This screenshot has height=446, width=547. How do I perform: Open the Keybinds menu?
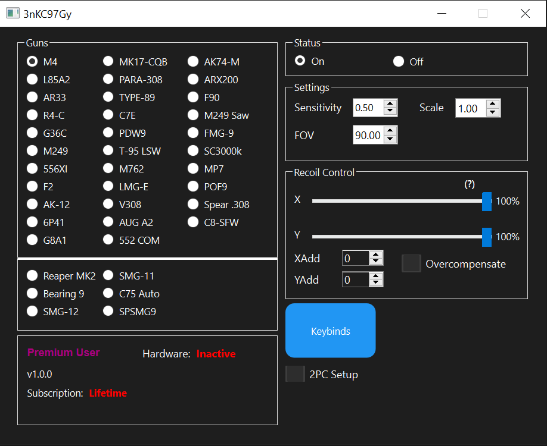tap(330, 331)
